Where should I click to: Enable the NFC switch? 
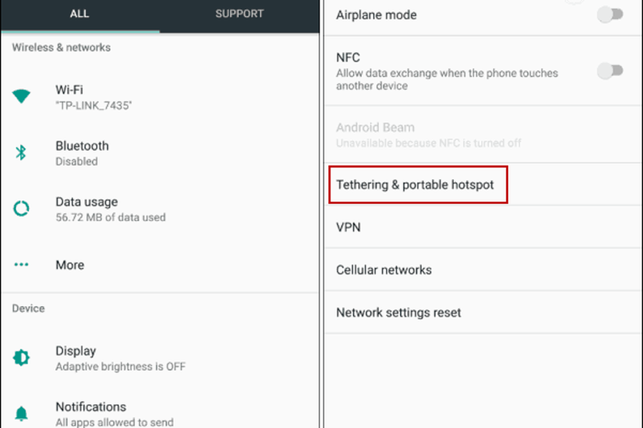(x=610, y=71)
